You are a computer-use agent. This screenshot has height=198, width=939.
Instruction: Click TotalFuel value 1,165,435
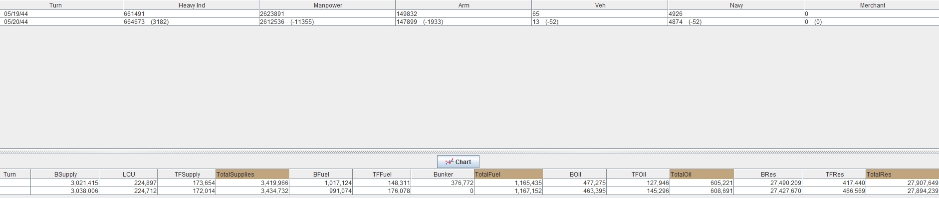pos(528,183)
